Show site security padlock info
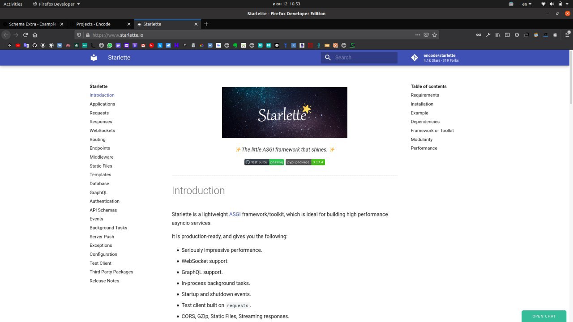 click(87, 35)
